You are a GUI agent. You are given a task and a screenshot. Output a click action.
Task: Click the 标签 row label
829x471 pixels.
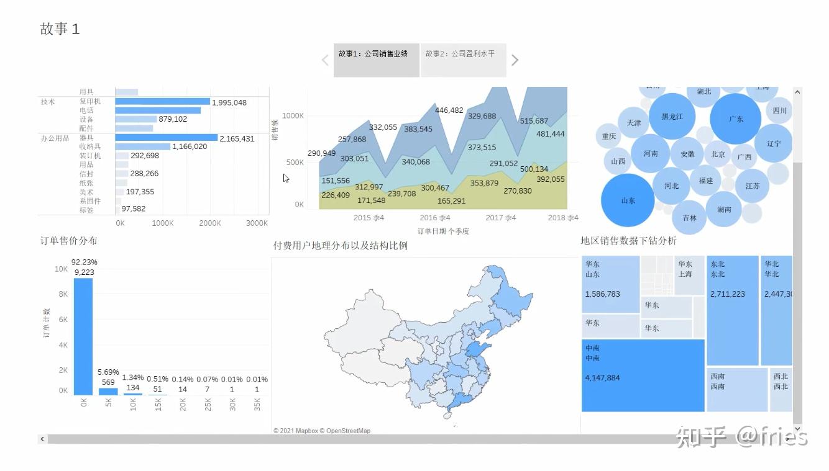click(86, 210)
